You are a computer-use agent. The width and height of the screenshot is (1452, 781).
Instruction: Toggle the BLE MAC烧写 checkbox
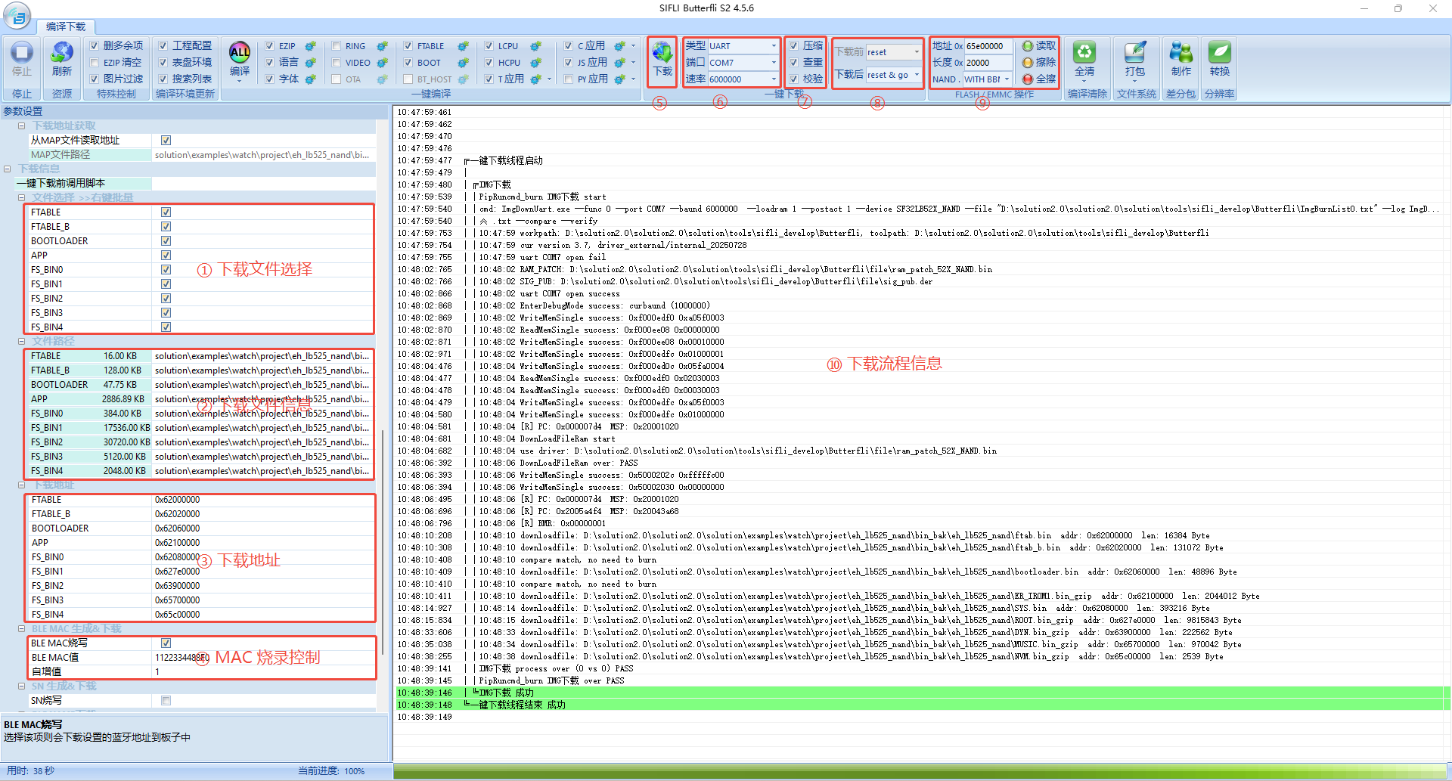click(x=166, y=643)
